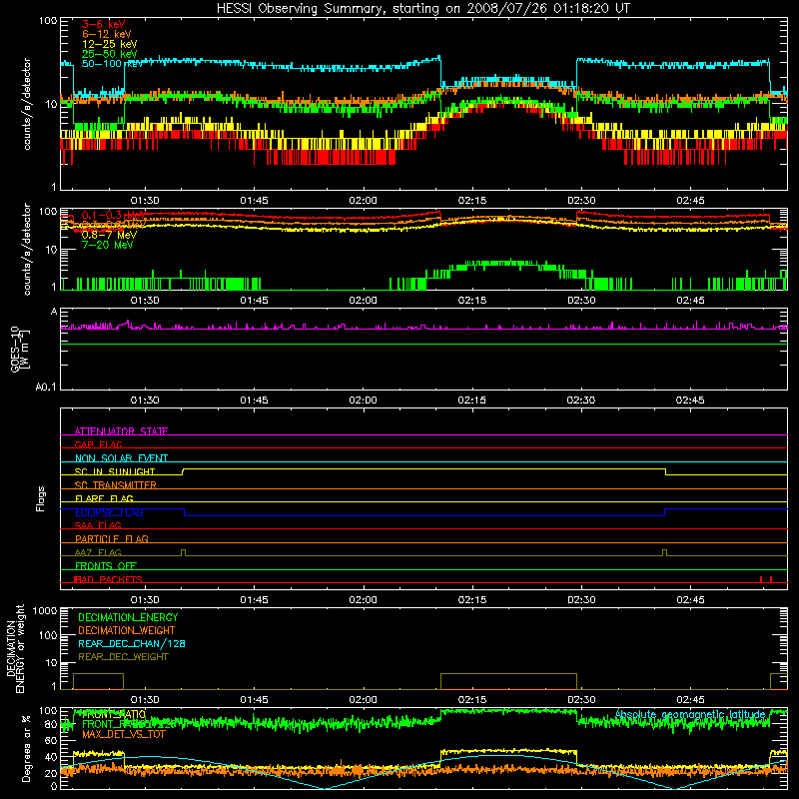
Task: Click the DECIMATION_WEIGHT legend entry
Action: (127, 630)
